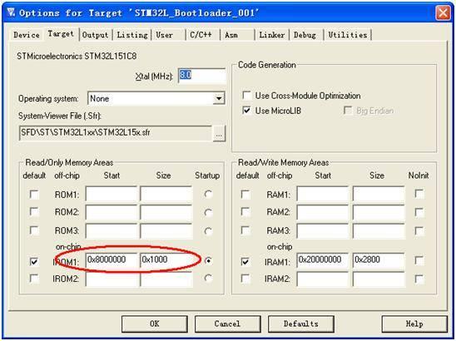Select the ROM1 Startup radio button
456x341 pixels.
(x=208, y=194)
